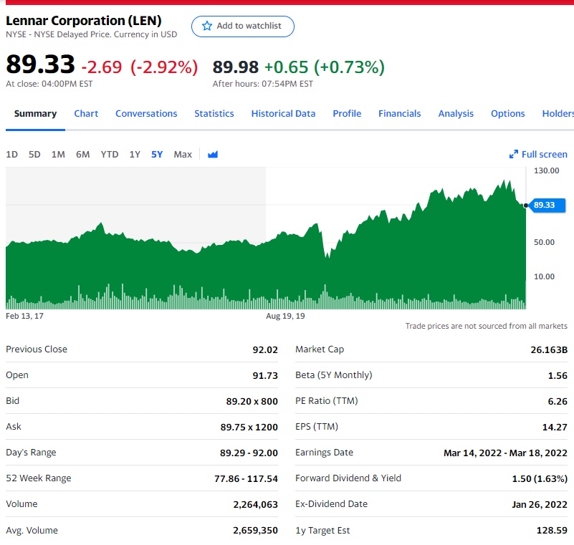This screenshot has height=545, width=574.
Task: Click the 52 Week Range value 77.86 - 117.54
Action: pyautogui.click(x=246, y=479)
